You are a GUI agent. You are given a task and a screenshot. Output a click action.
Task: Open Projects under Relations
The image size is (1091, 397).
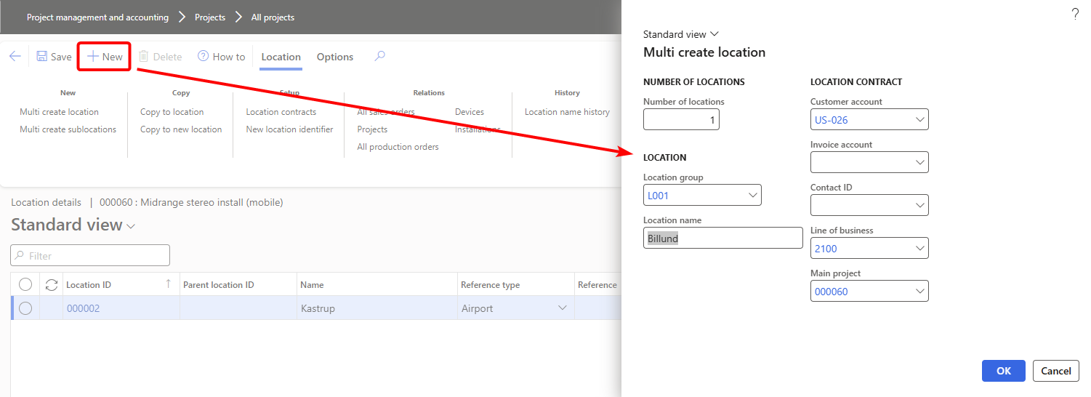[x=372, y=129]
